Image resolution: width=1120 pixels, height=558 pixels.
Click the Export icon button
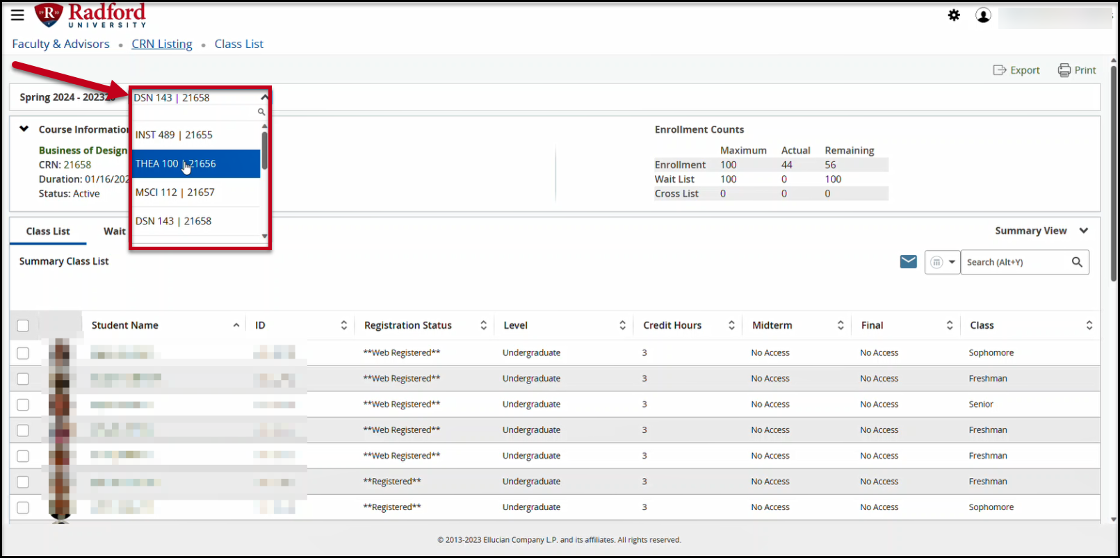click(1016, 70)
